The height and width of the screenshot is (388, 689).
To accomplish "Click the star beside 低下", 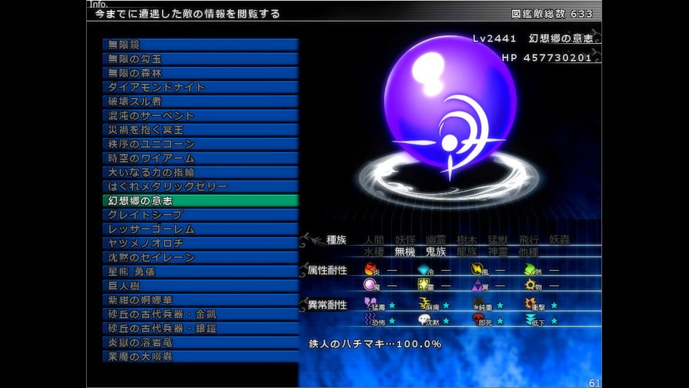I will point(554,321).
